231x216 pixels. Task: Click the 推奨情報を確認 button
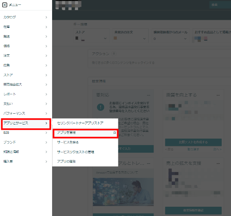[x=193, y=210]
